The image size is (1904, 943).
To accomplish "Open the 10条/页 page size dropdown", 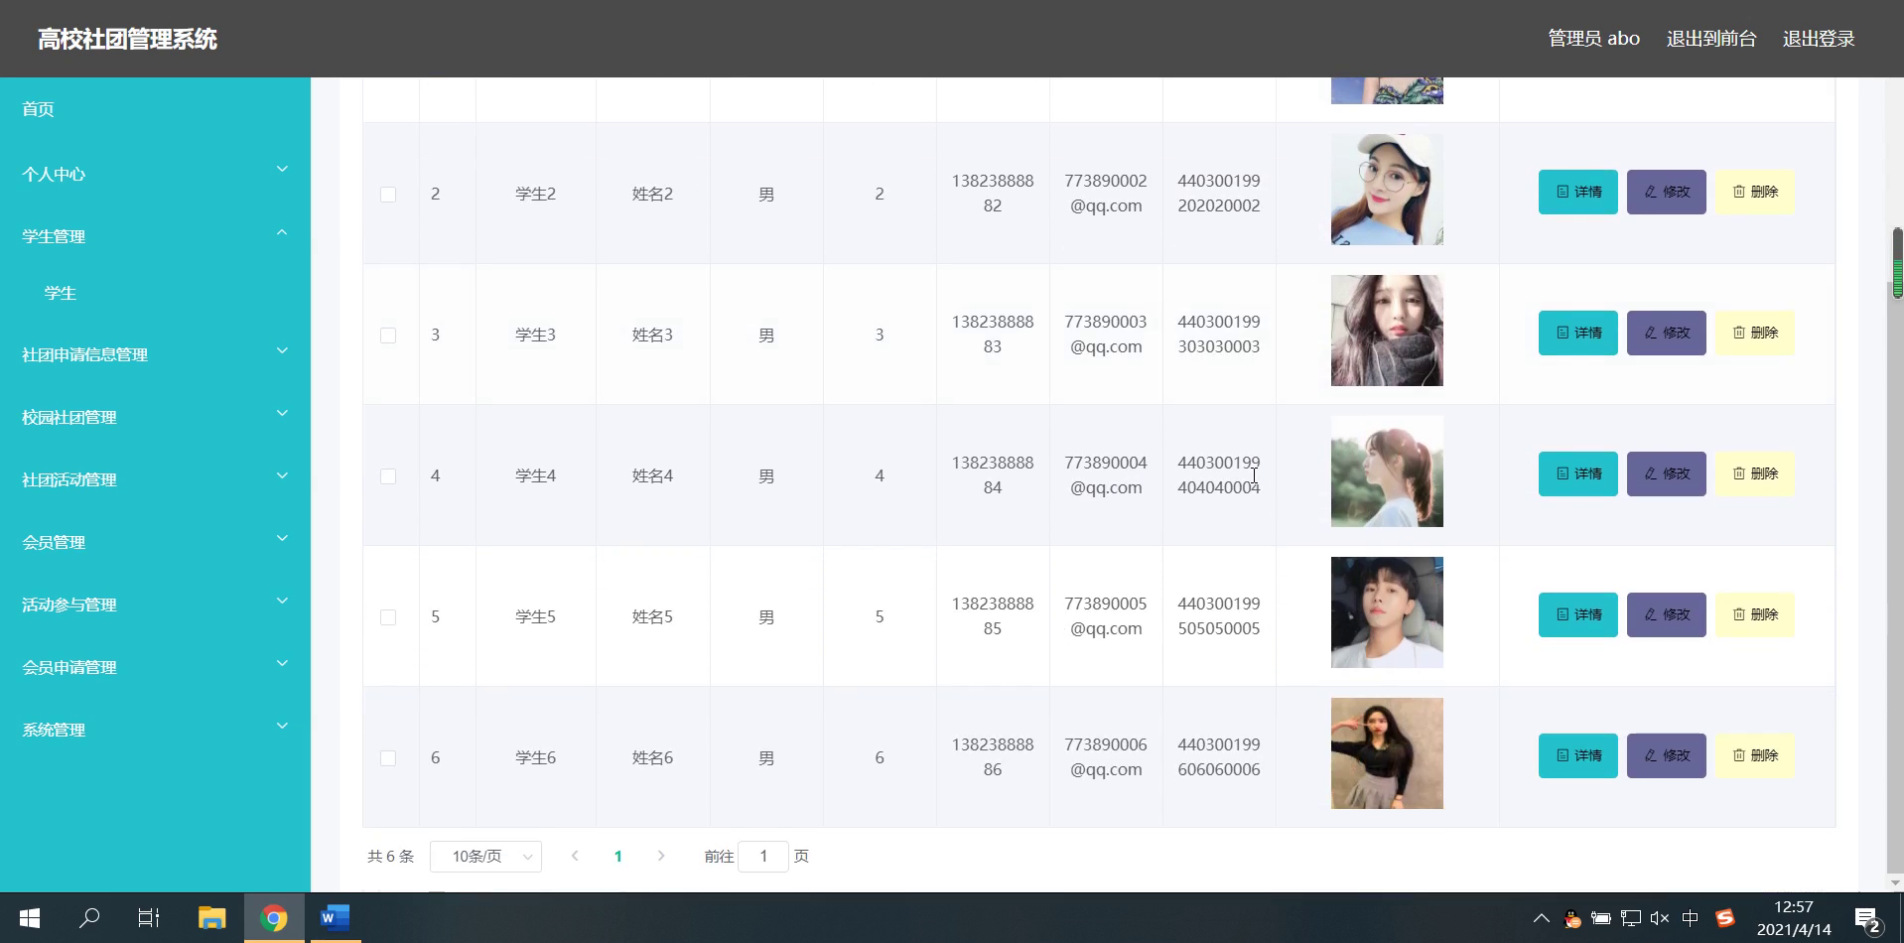I will (485, 856).
